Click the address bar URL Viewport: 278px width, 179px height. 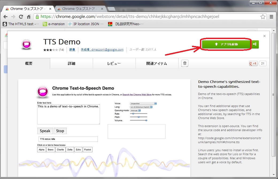[130, 17]
